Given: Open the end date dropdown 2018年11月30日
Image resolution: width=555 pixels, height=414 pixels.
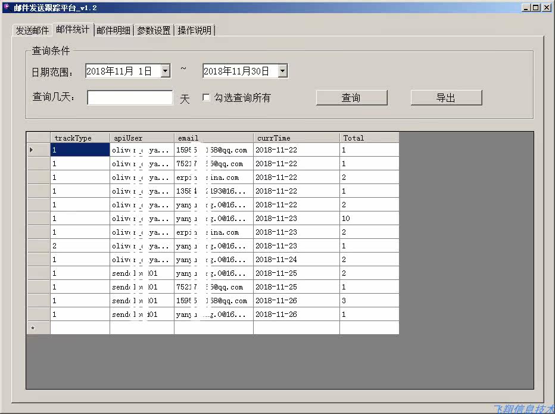Looking at the screenshot, I should point(282,71).
